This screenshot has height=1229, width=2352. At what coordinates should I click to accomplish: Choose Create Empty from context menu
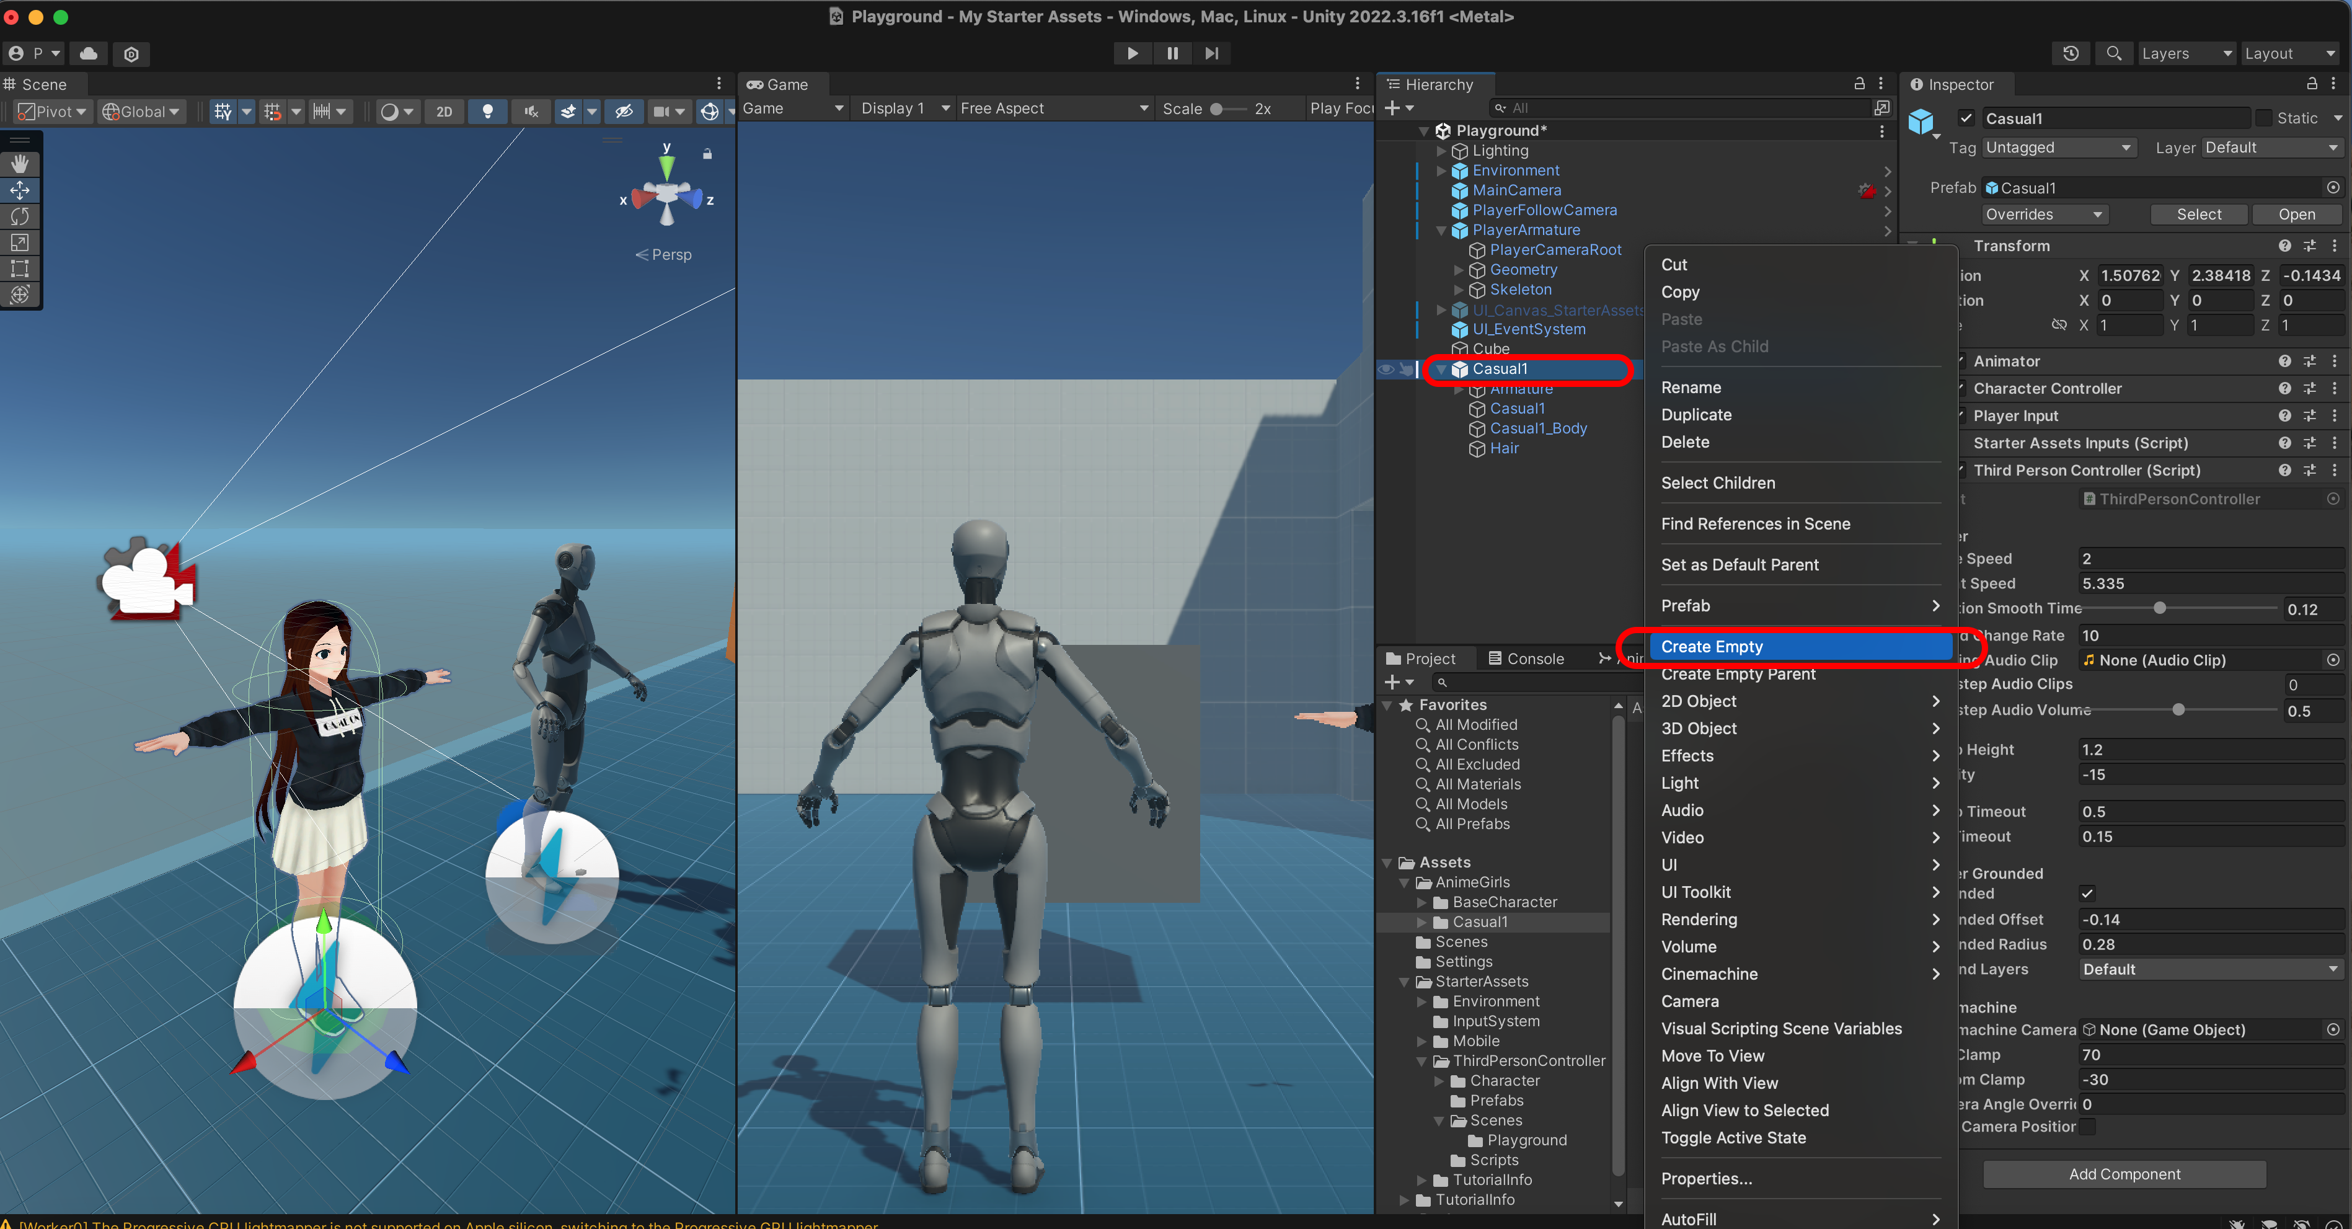[1711, 647]
